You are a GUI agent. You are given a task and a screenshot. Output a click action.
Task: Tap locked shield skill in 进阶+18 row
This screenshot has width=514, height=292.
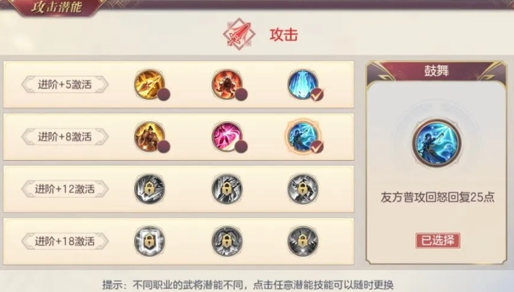coord(149,242)
